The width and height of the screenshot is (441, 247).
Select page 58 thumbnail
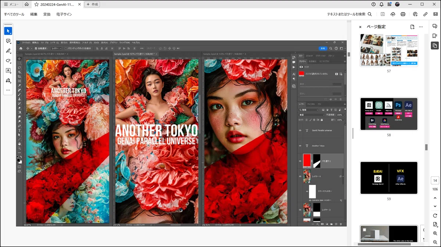(x=389, y=114)
